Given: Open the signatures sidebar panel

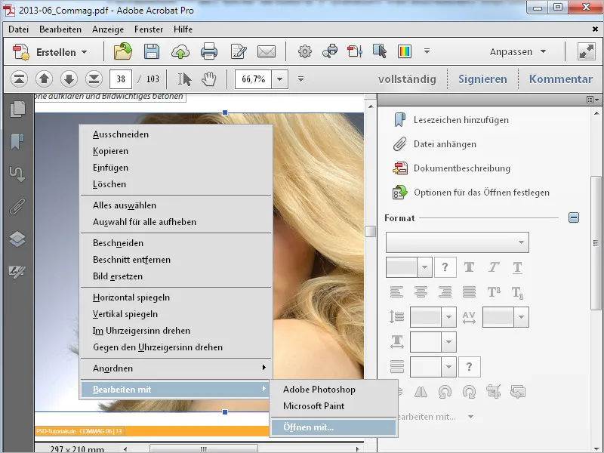Looking at the screenshot, I should (17, 272).
